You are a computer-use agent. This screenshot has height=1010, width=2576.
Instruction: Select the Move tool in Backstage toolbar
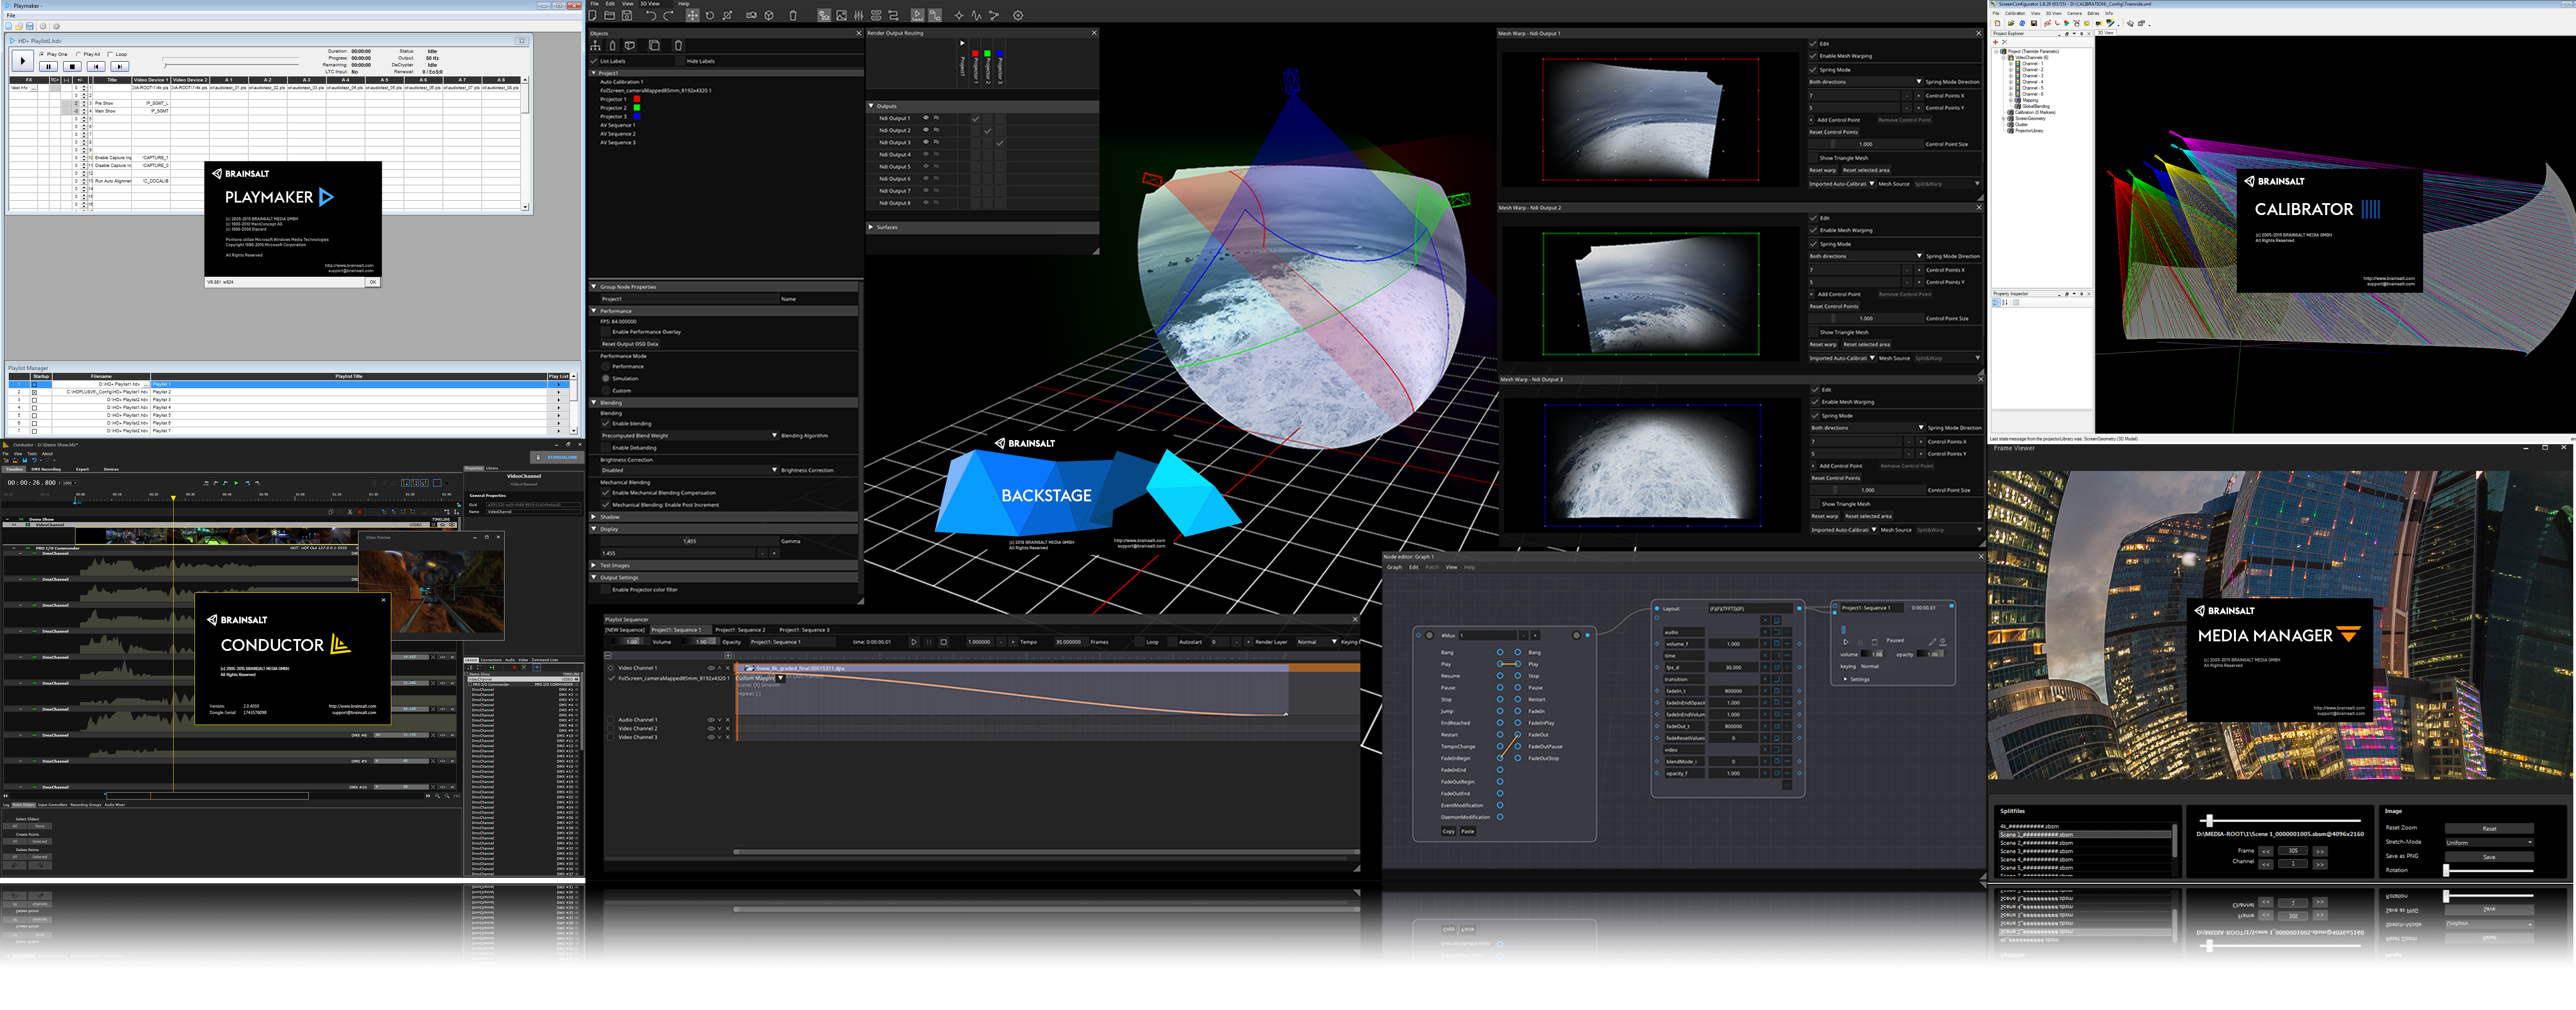pyautogui.click(x=692, y=15)
